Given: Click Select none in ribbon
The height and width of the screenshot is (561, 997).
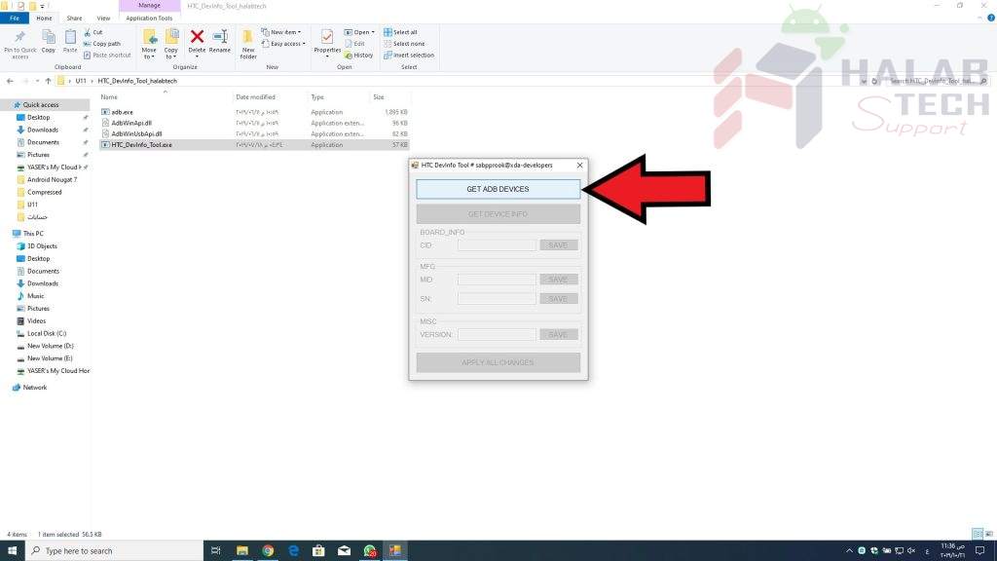Looking at the screenshot, I should 404,44.
